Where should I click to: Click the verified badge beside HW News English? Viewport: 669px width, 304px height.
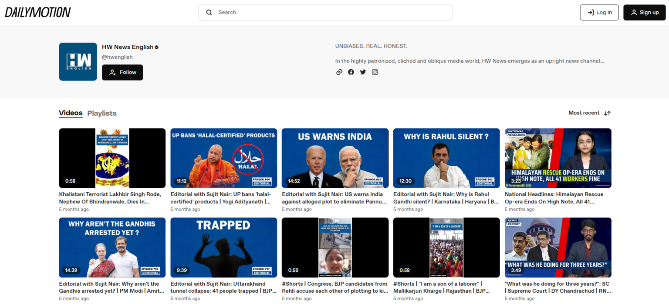157,47
